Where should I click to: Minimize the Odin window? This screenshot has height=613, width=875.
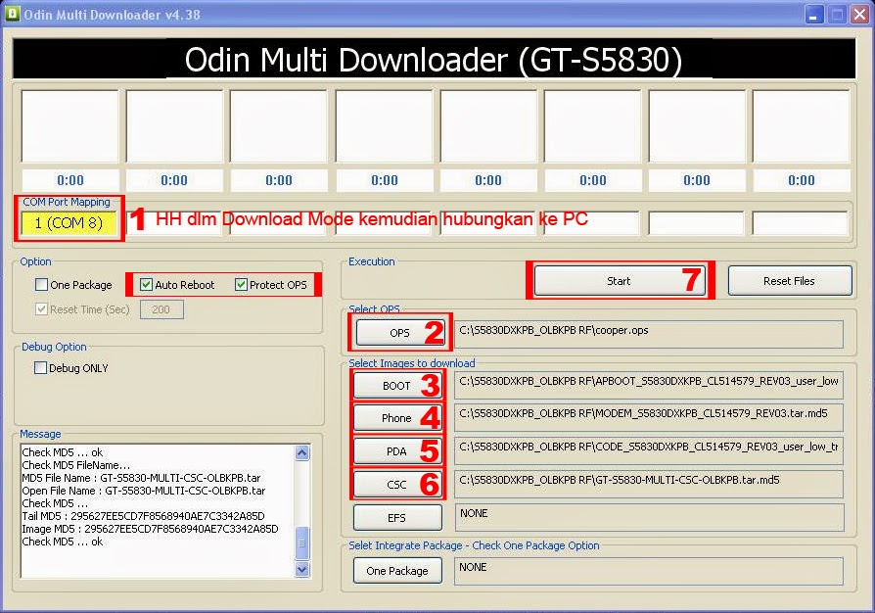[814, 15]
